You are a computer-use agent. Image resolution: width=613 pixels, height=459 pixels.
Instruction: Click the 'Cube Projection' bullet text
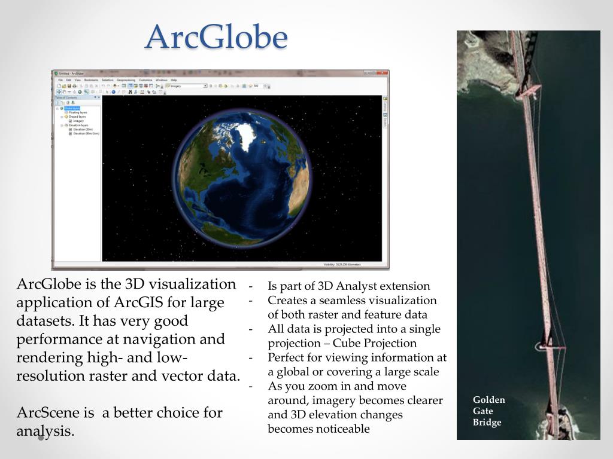point(375,343)
